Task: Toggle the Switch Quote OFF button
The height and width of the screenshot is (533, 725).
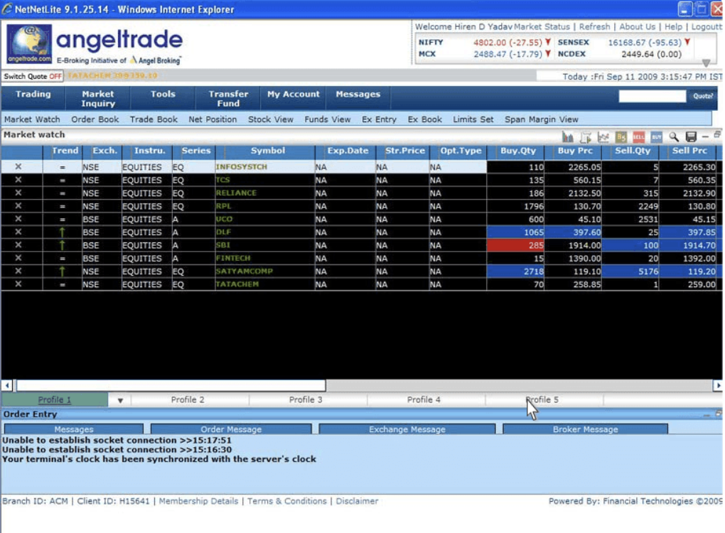Action: (33, 76)
